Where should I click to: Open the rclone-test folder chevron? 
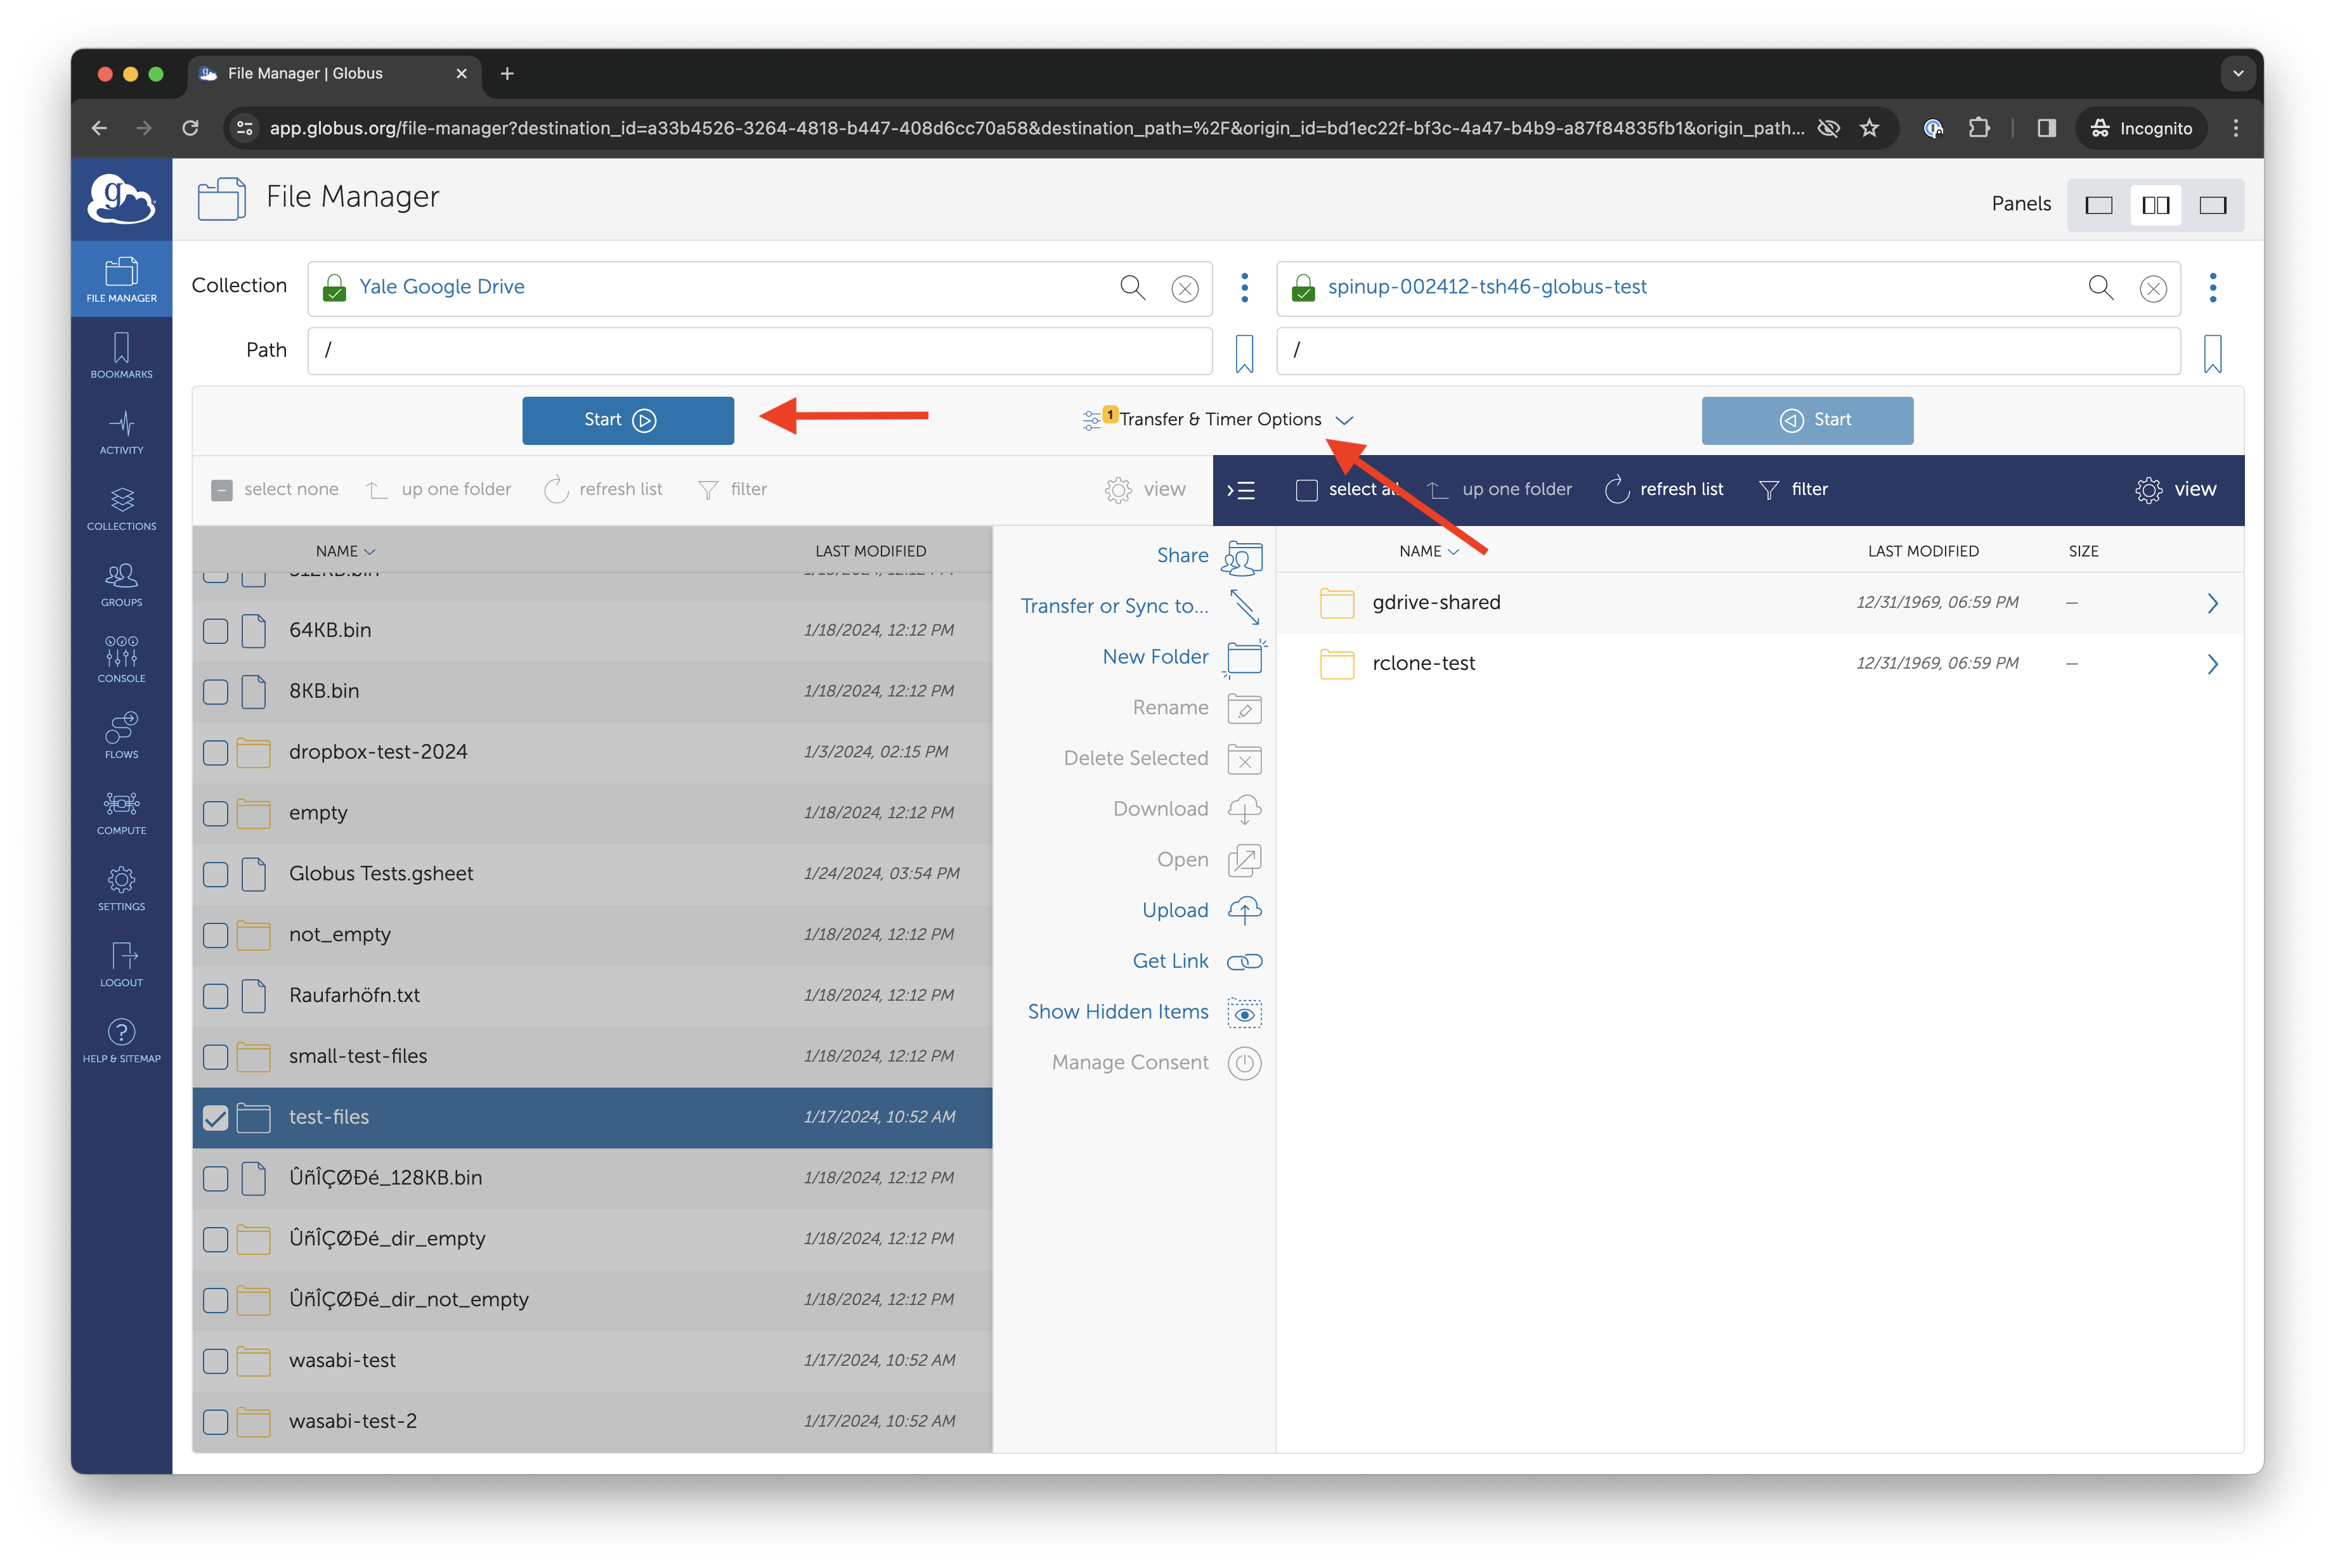tap(2212, 664)
